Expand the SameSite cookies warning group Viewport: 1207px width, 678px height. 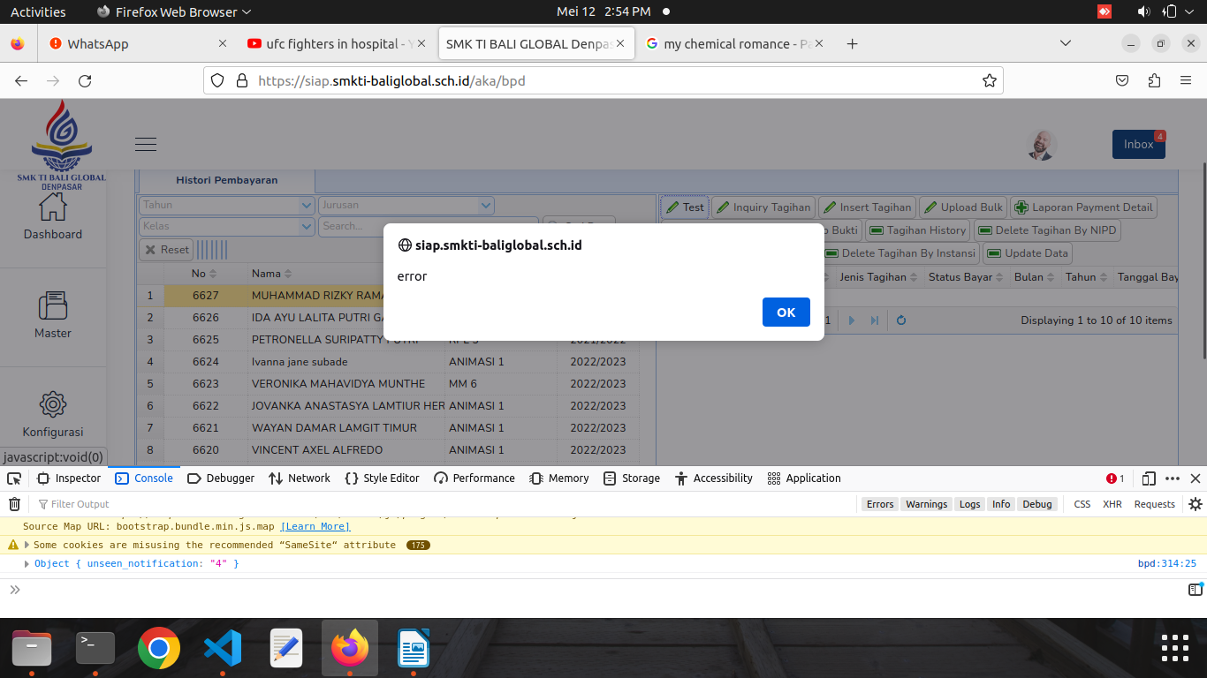[x=27, y=546]
